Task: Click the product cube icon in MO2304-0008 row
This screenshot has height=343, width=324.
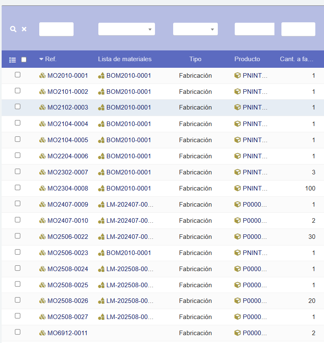Action: (x=238, y=188)
